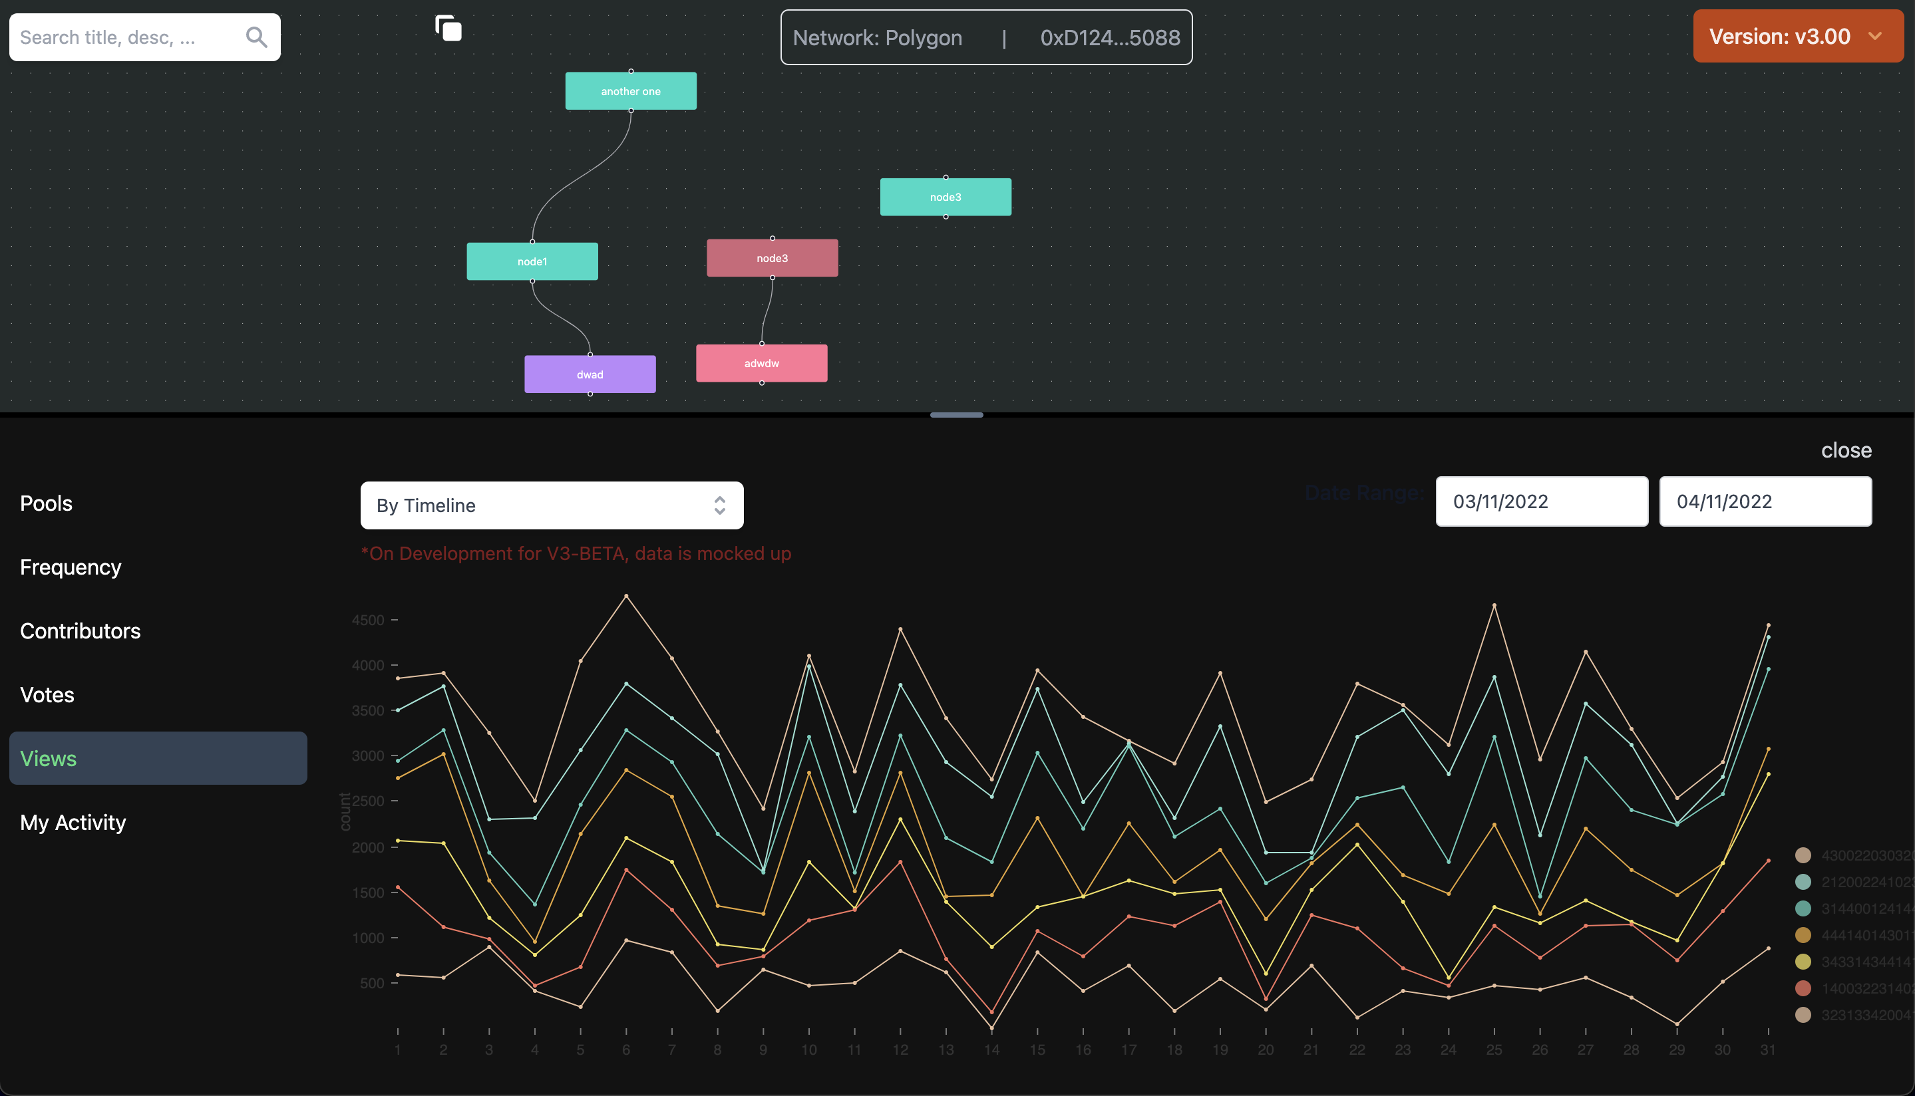
Task: Click the copy/duplicate icon at top
Action: (448, 29)
